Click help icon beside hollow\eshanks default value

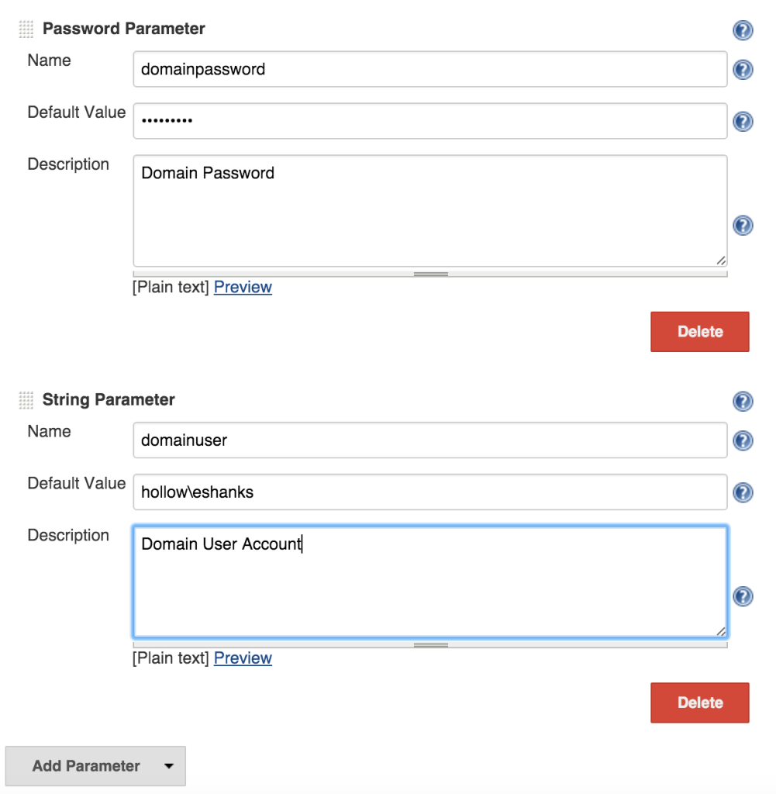(743, 492)
